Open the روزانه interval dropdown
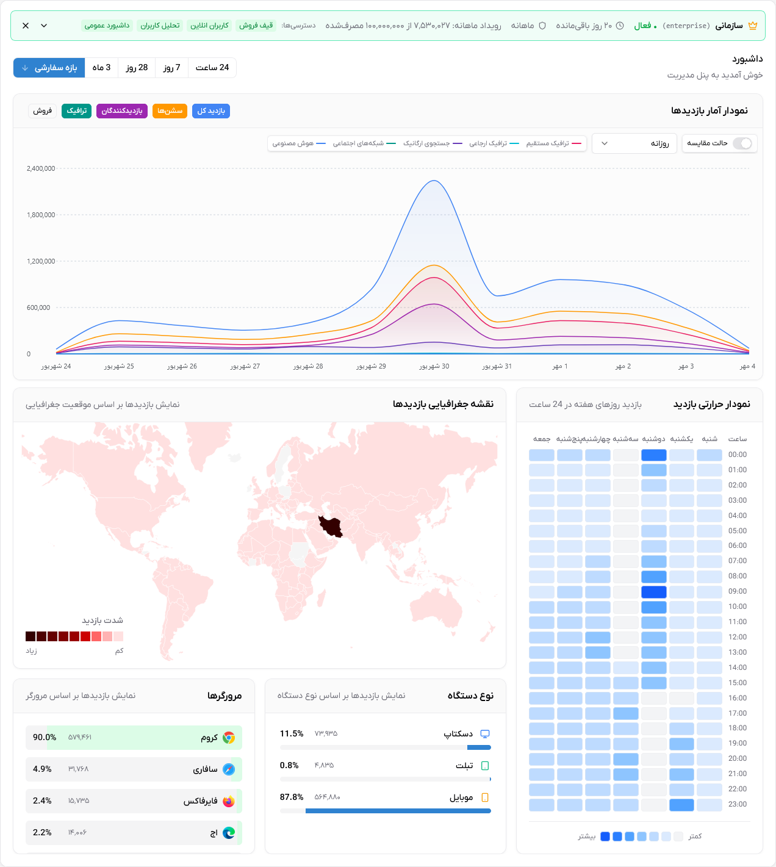The width and height of the screenshot is (776, 867). tap(634, 143)
